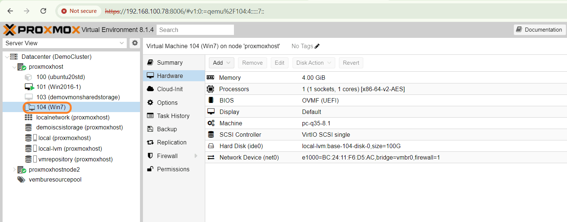Select 103 (demovmonsharedstorage) in the tree
This screenshot has height=222, width=567.
point(78,97)
